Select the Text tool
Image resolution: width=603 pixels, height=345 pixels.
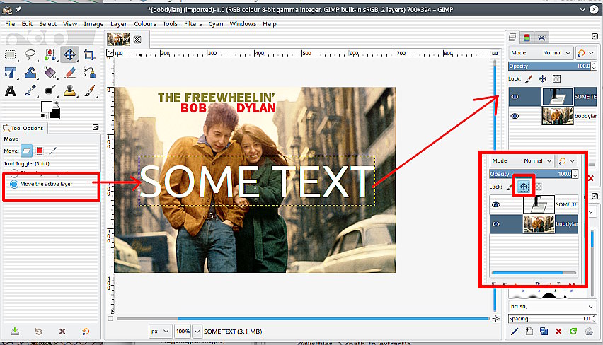click(x=11, y=90)
